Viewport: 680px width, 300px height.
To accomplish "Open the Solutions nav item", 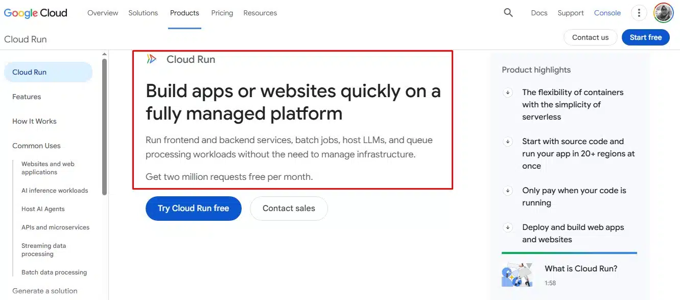I will click(x=143, y=13).
